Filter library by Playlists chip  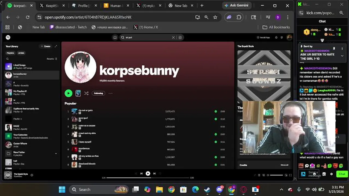point(10,53)
